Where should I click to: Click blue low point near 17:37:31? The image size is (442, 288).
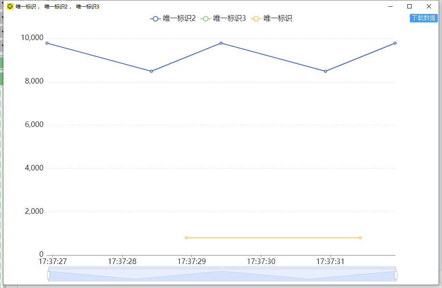tap(325, 71)
